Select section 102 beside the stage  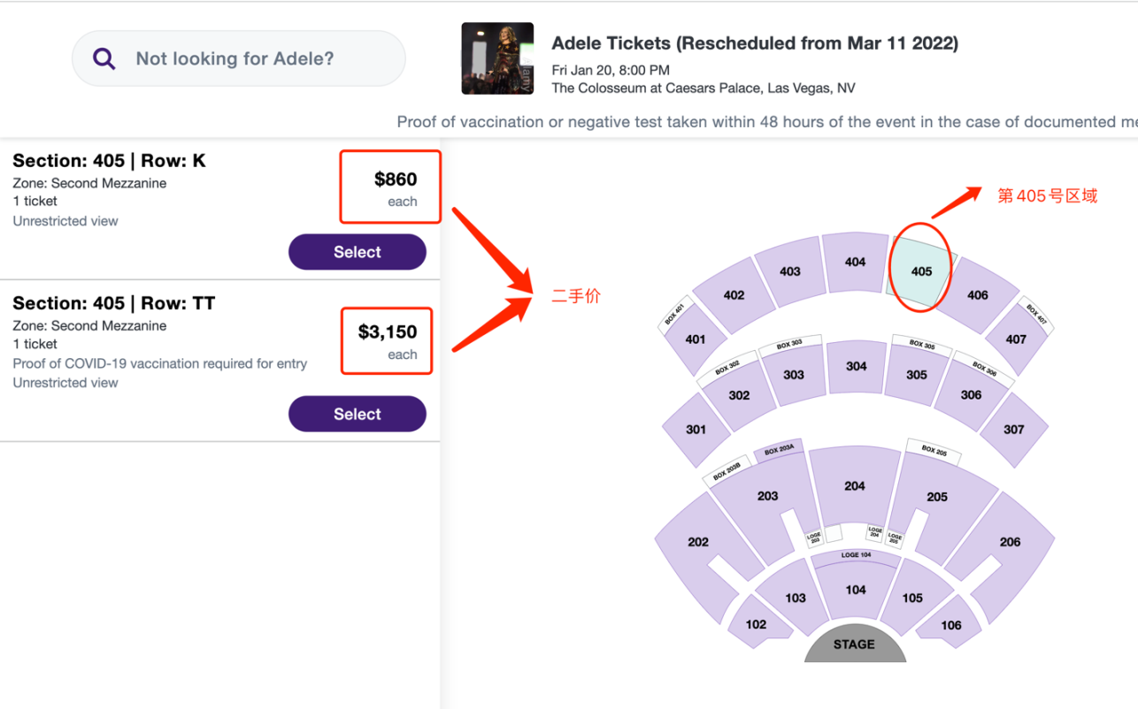pos(756,624)
